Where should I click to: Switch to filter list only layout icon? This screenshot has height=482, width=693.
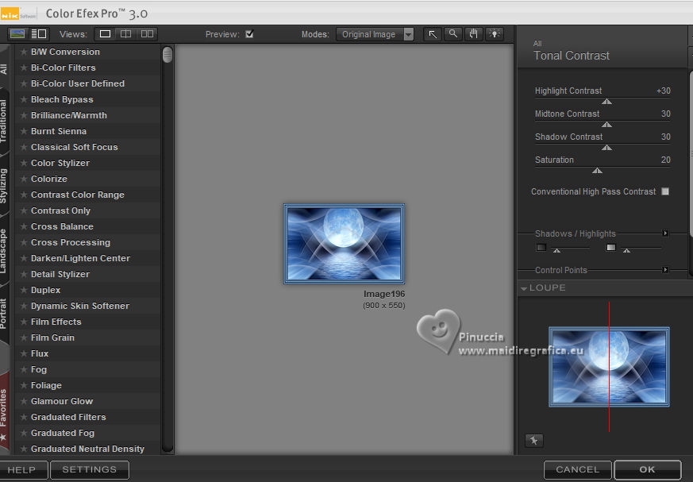[x=39, y=34]
